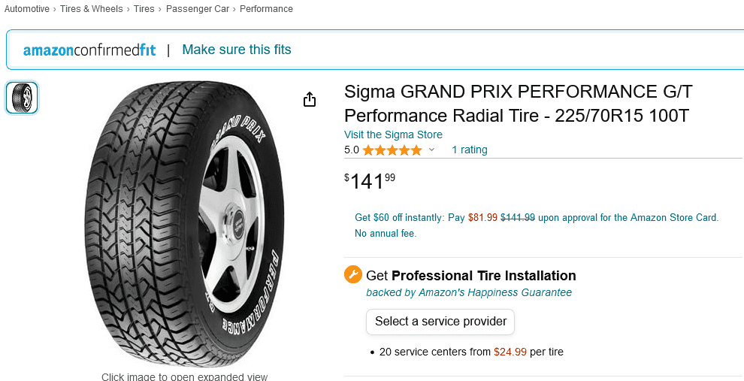Click the five-star rating icons
The image size is (744, 381).
coord(392,150)
